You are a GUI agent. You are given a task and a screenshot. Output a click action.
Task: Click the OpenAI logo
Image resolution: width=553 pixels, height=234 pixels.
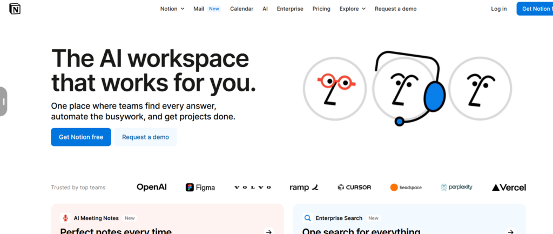151,187
